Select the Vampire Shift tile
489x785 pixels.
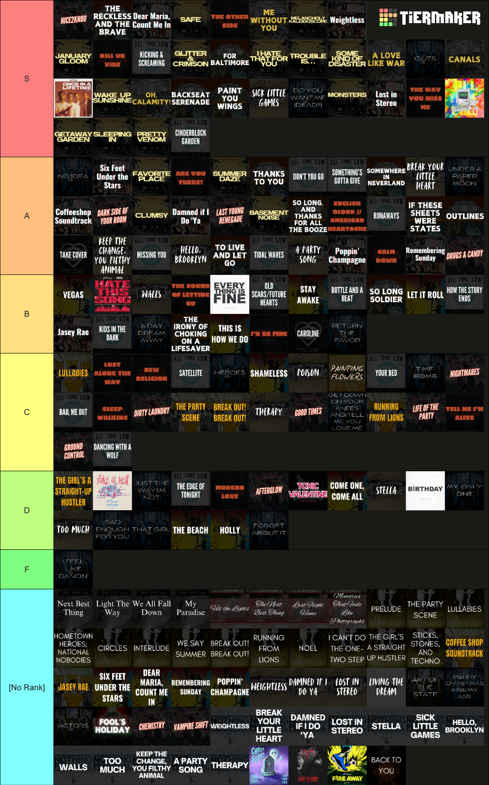(190, 726)
